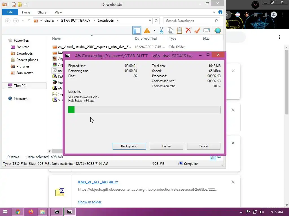This screenshot has width=289, height=216.
Task: Click STAR BUTTERFLY in the breadcrumb path
Action: point(76,21)
